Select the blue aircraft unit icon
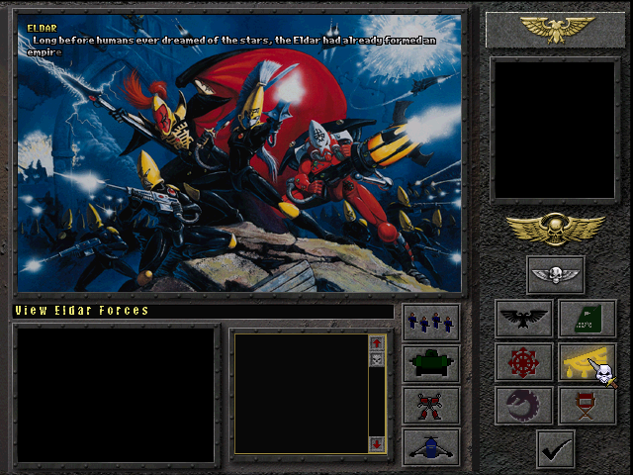This screenshot has width=633, height=475. point(431,446)
